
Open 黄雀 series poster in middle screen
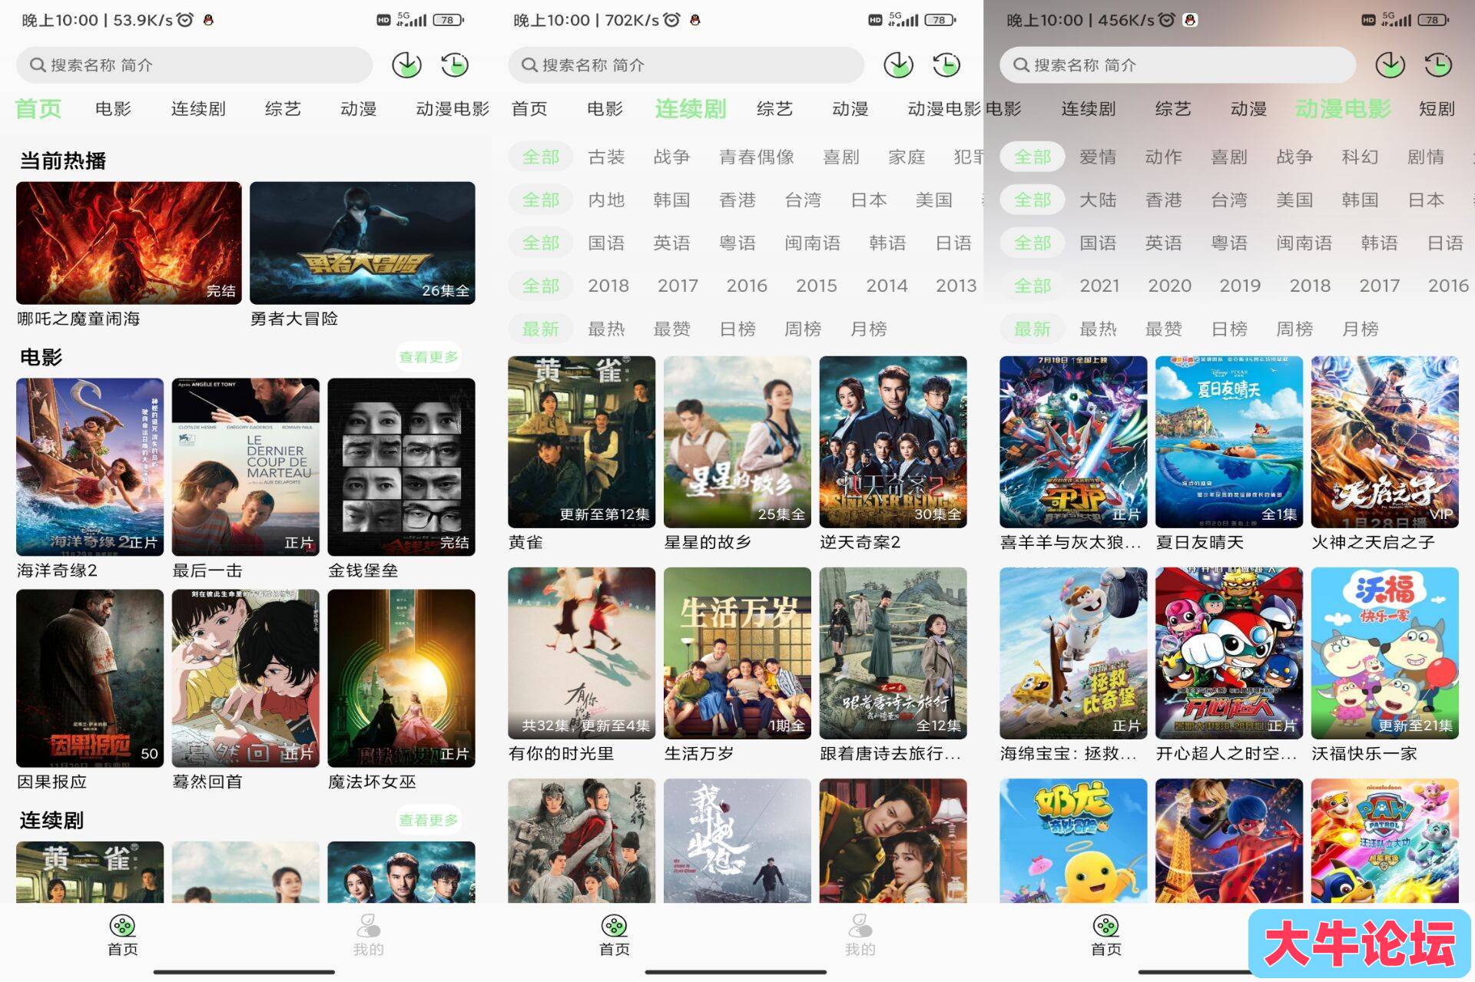click(x=582, y=441)
